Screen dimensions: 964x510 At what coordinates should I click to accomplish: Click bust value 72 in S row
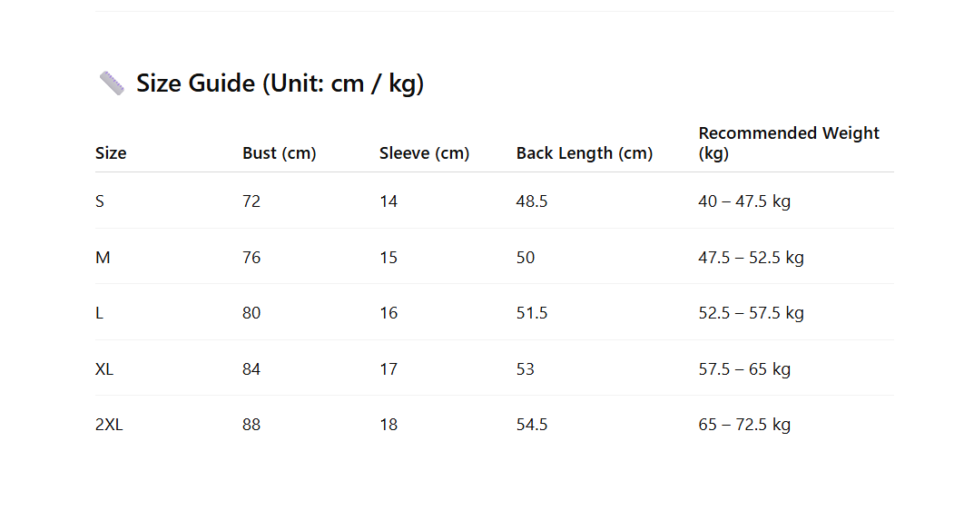pos(251,201)
